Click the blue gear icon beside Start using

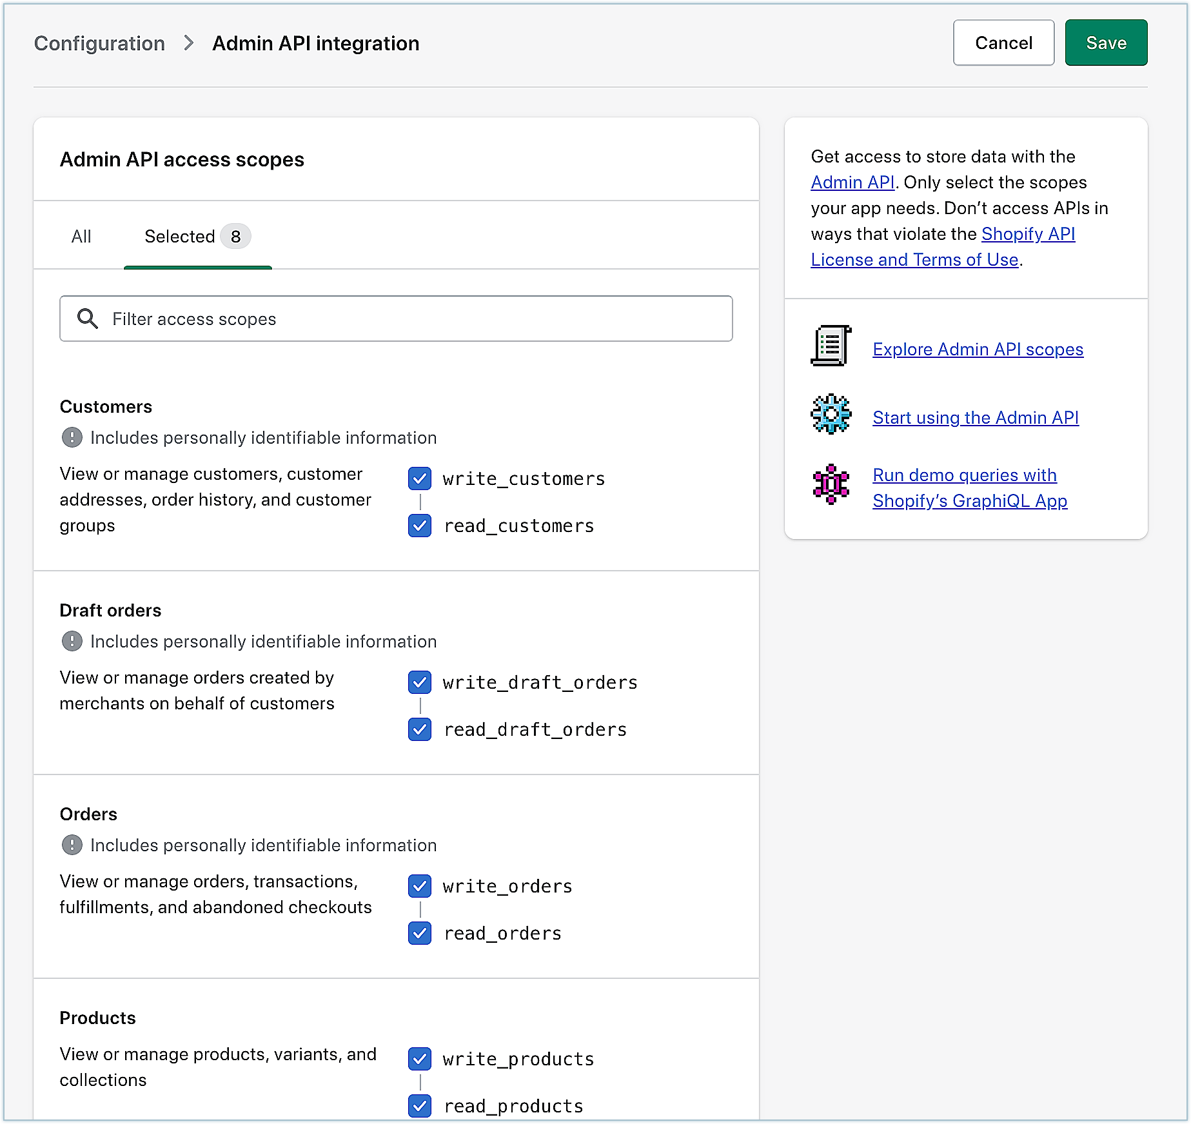831,415
